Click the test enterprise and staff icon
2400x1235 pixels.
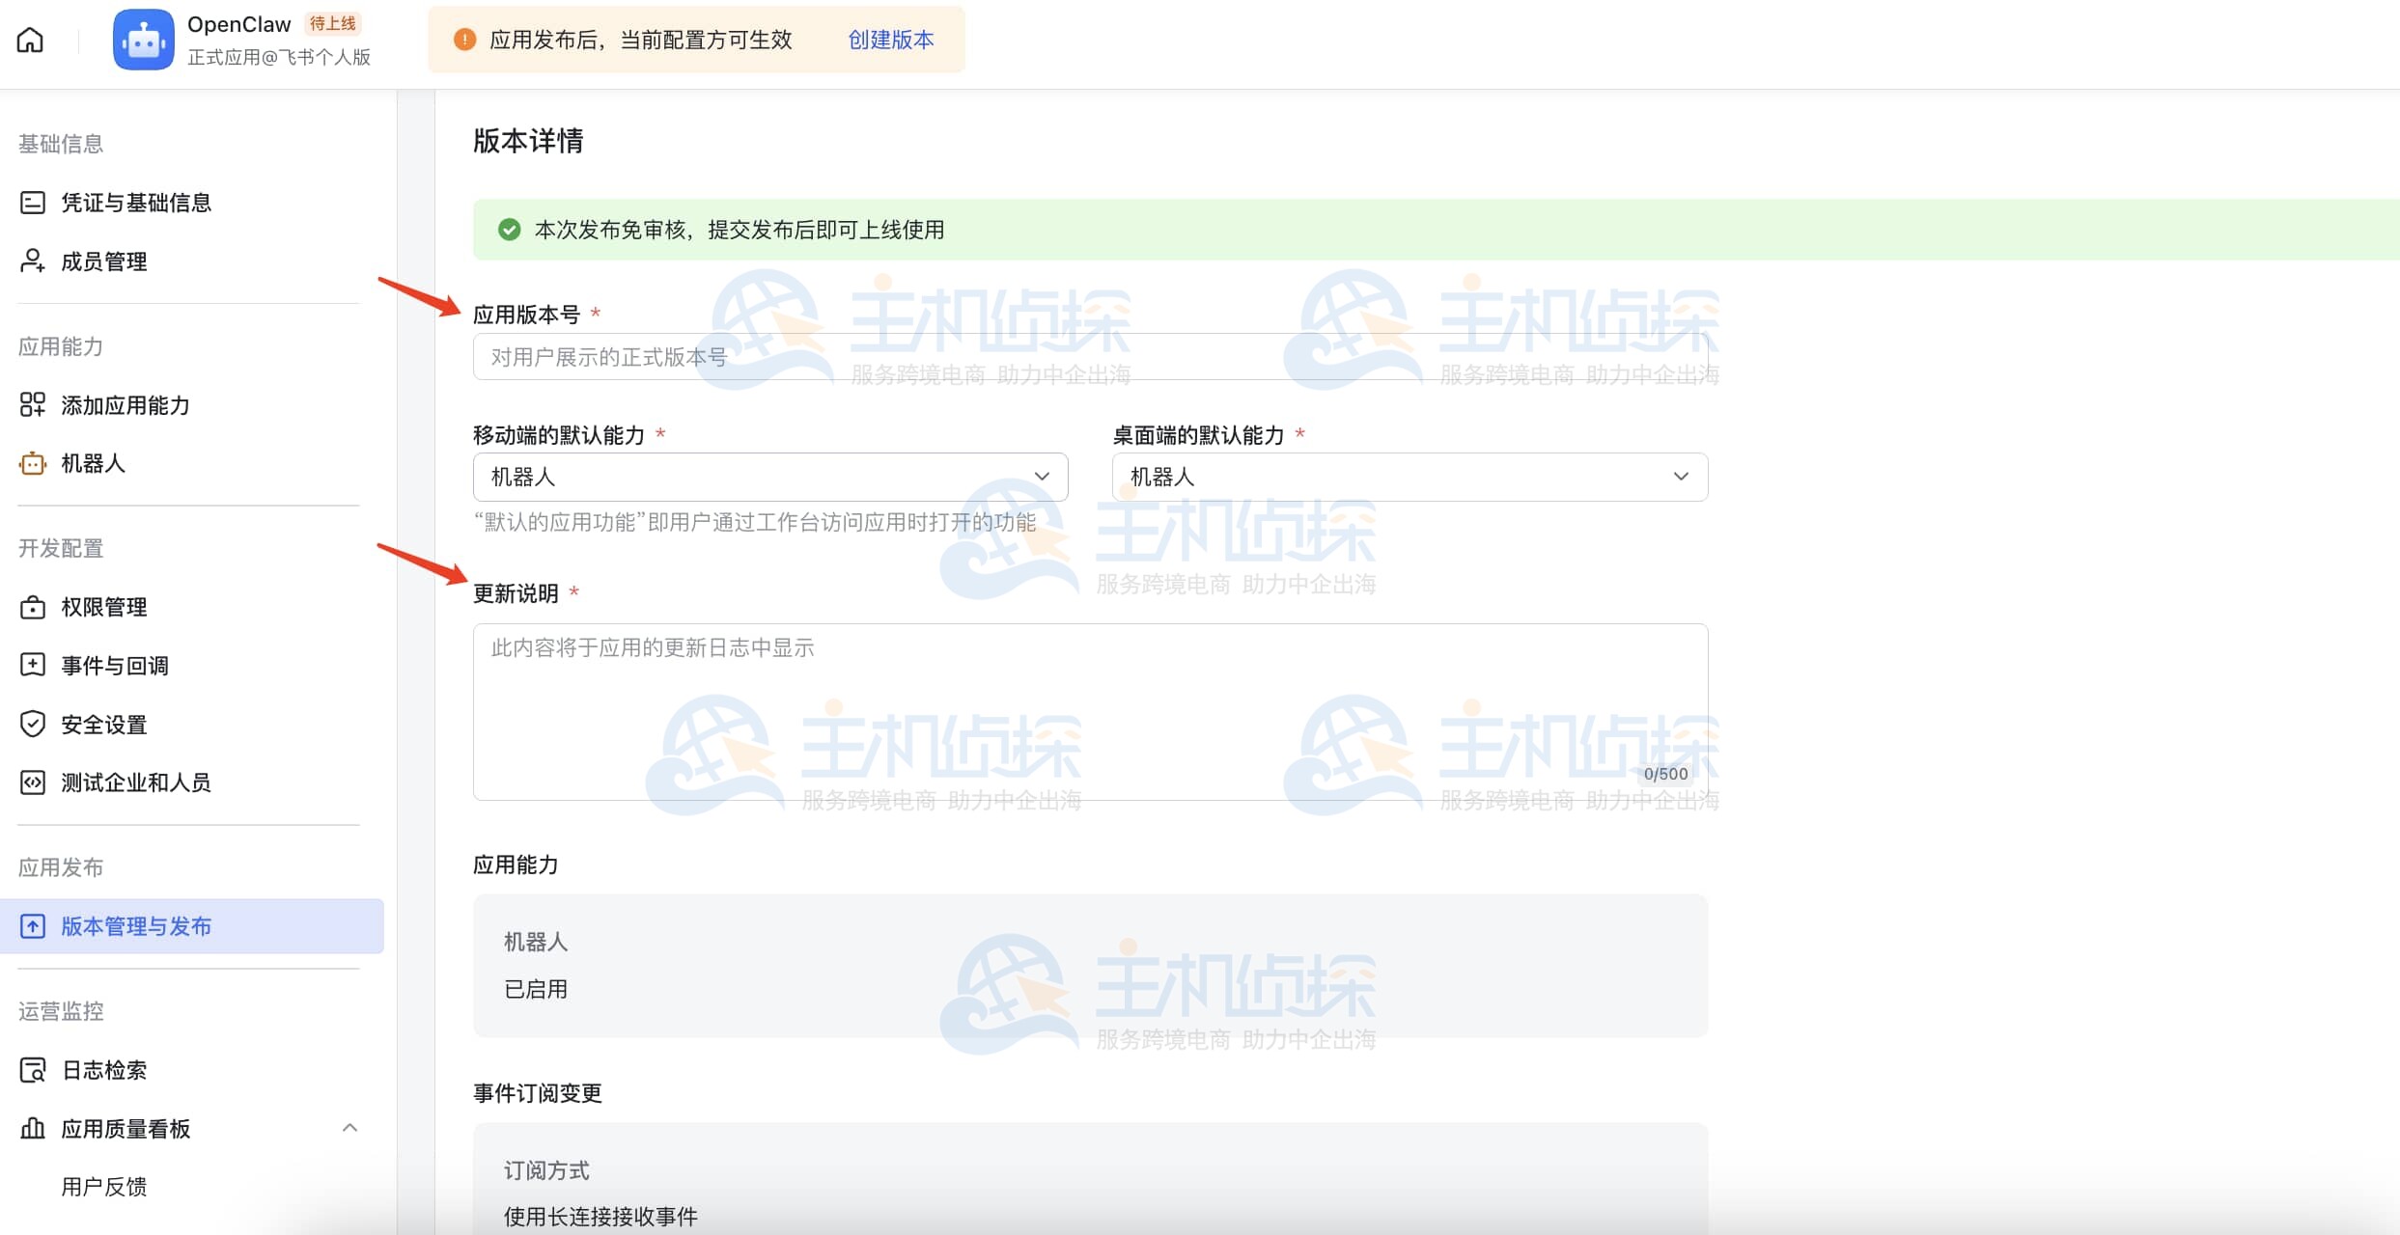point(33,782)
